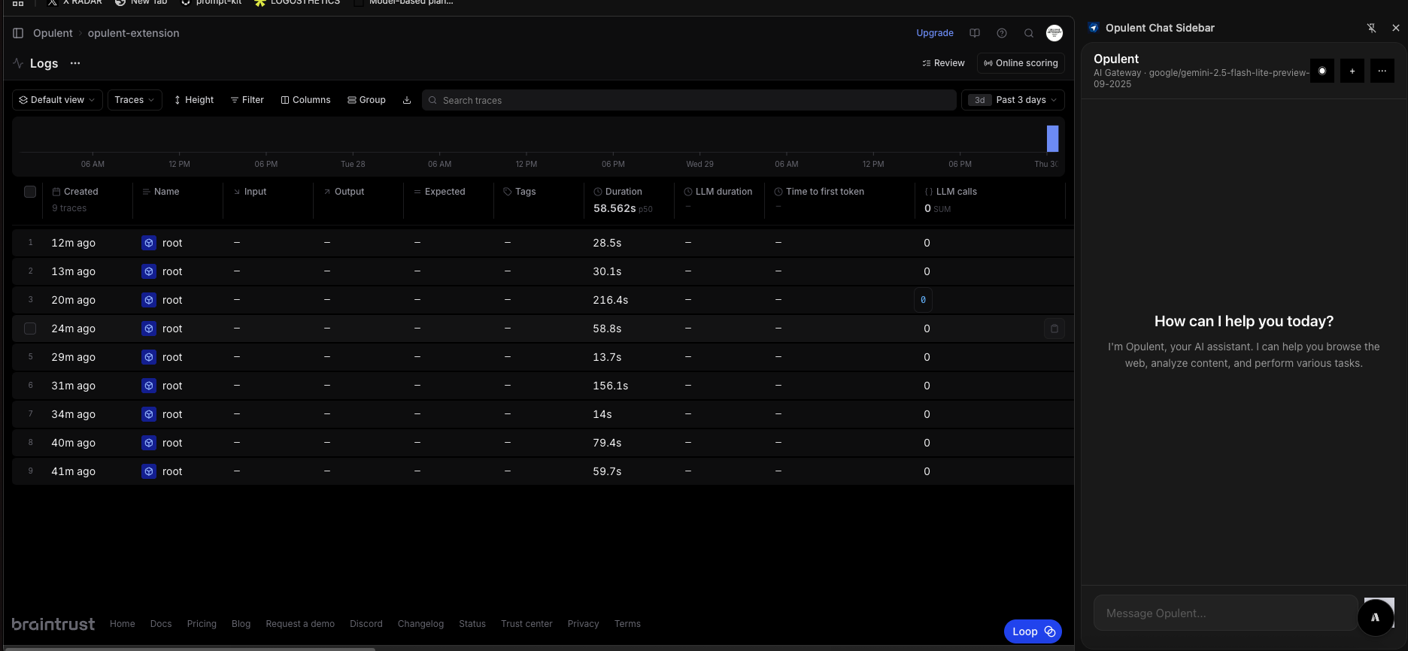This screenshot has width=1408, height=651.
Task: Open the Traces dropdown
Action: pyautogui.click(x=135, y=100)
